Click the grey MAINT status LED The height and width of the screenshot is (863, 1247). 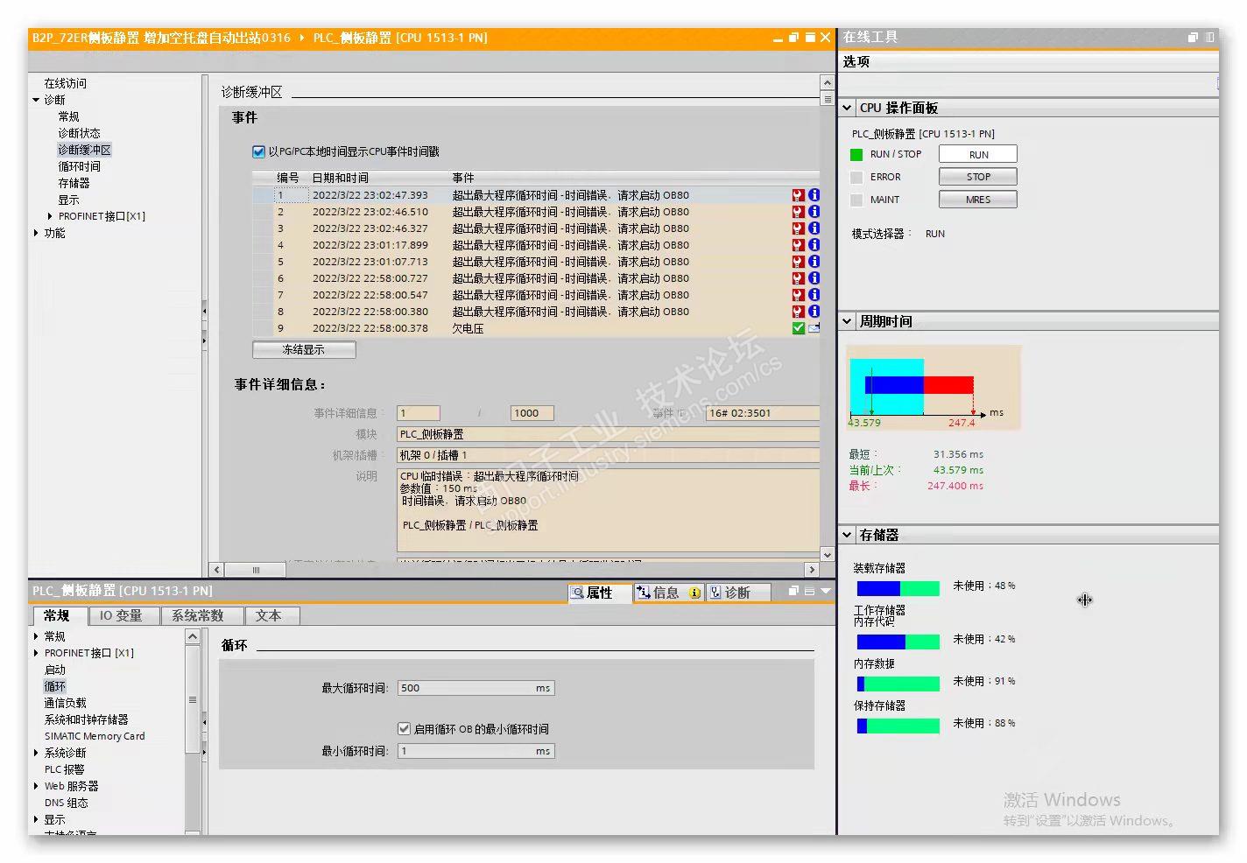coord(856,200)
